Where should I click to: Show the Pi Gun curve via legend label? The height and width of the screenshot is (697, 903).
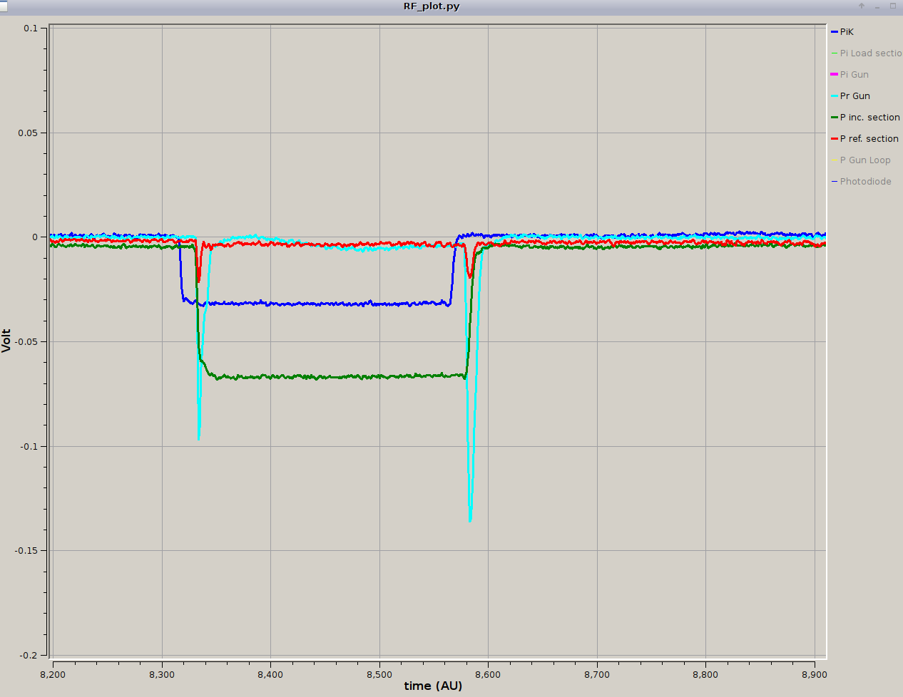tap(854, 75)
